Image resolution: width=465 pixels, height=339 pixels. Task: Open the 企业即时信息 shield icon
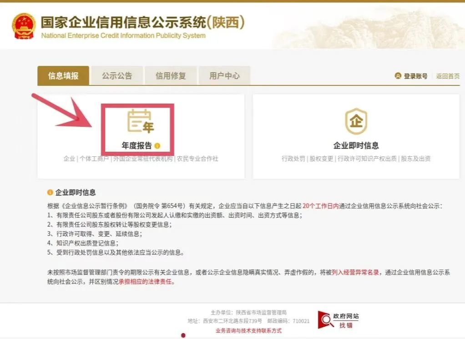pyautogui.click(x=356, y=121)
